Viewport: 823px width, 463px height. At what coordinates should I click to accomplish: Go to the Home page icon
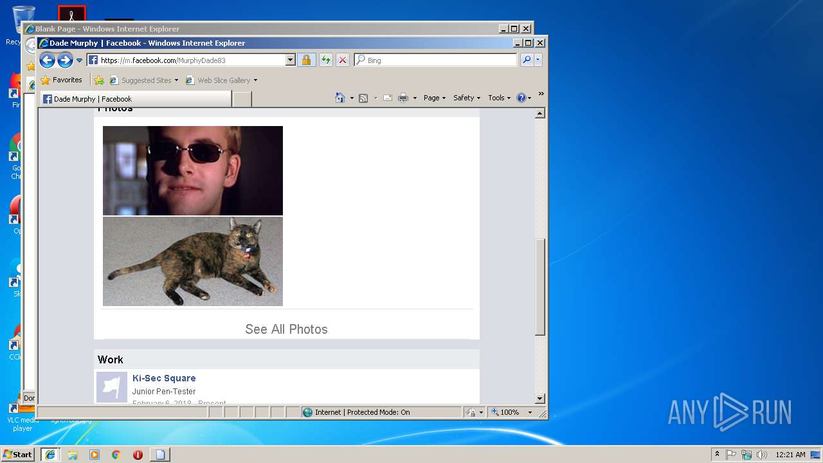click(340, 98)
